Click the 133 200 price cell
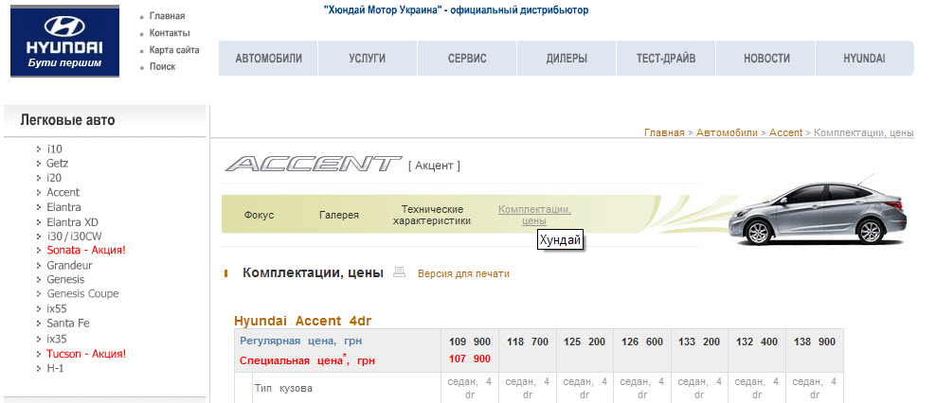The height and width of the screenshot is (403, 936). 699,342
